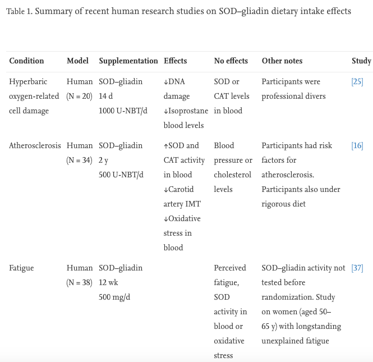
Task: Click the Condition column header
Action: coord(26,61)
